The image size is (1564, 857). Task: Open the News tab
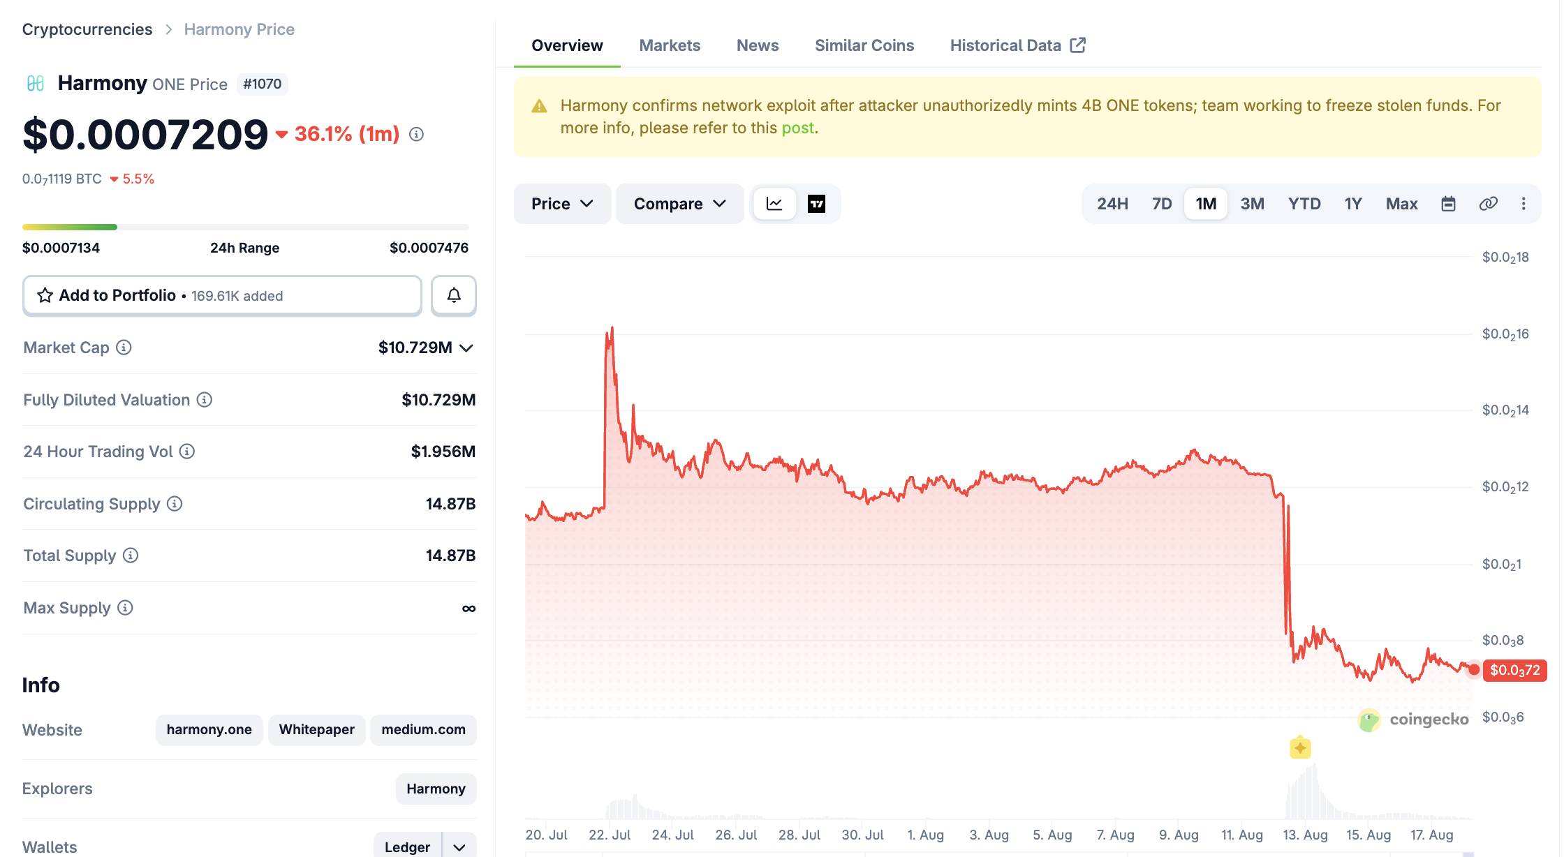coord(758,45)
